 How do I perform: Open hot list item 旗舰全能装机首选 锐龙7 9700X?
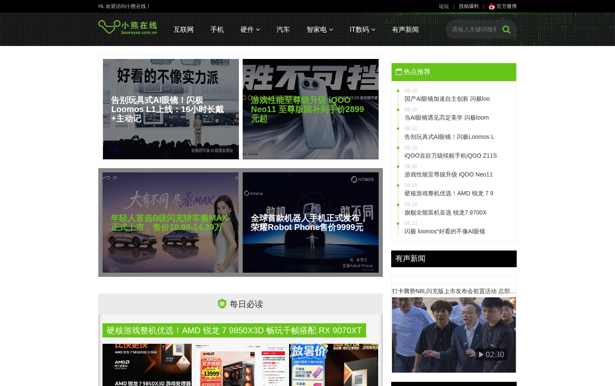tap(446, 212)
